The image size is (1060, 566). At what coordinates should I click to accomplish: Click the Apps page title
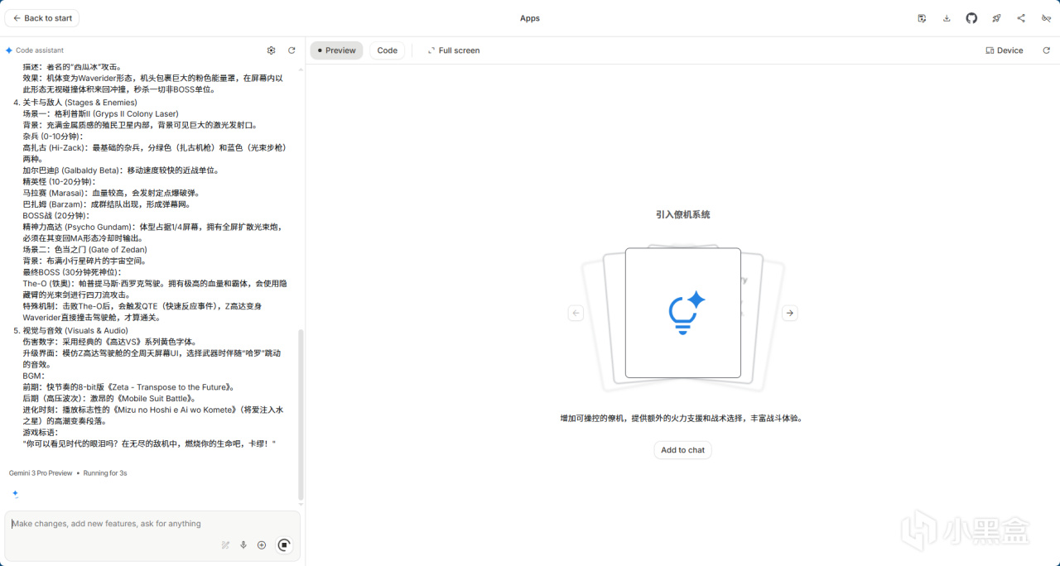[530, 18]
